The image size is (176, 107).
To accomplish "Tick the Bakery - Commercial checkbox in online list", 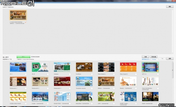I will (x=114, y=88).
